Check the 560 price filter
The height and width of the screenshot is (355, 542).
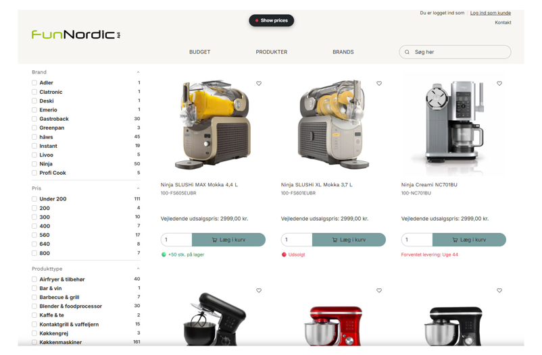click(34, 235)
